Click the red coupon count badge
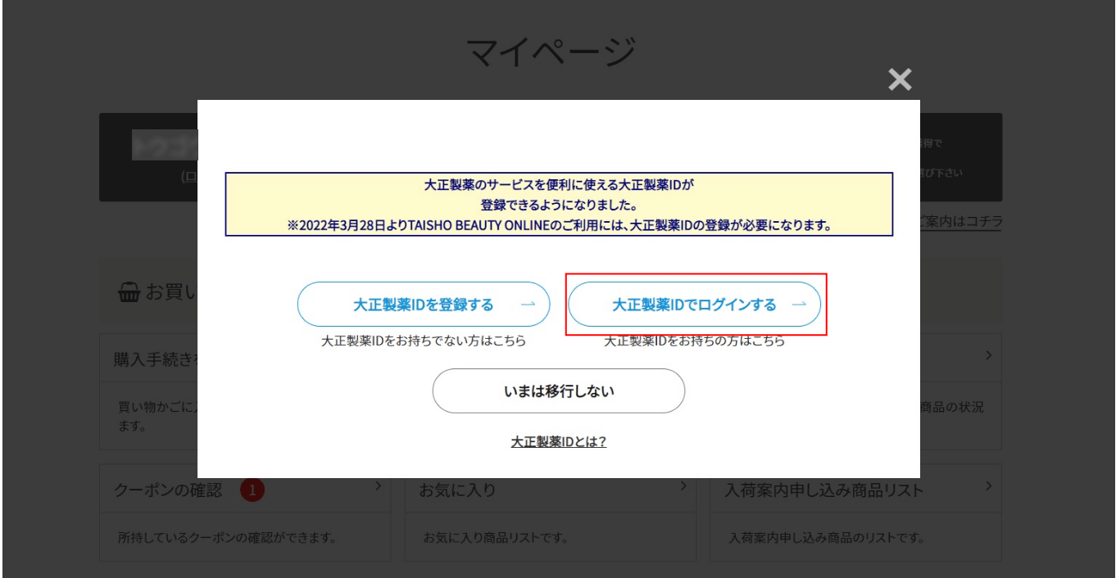The width and height of the screenshot is (1116, 578). [252, 490]
